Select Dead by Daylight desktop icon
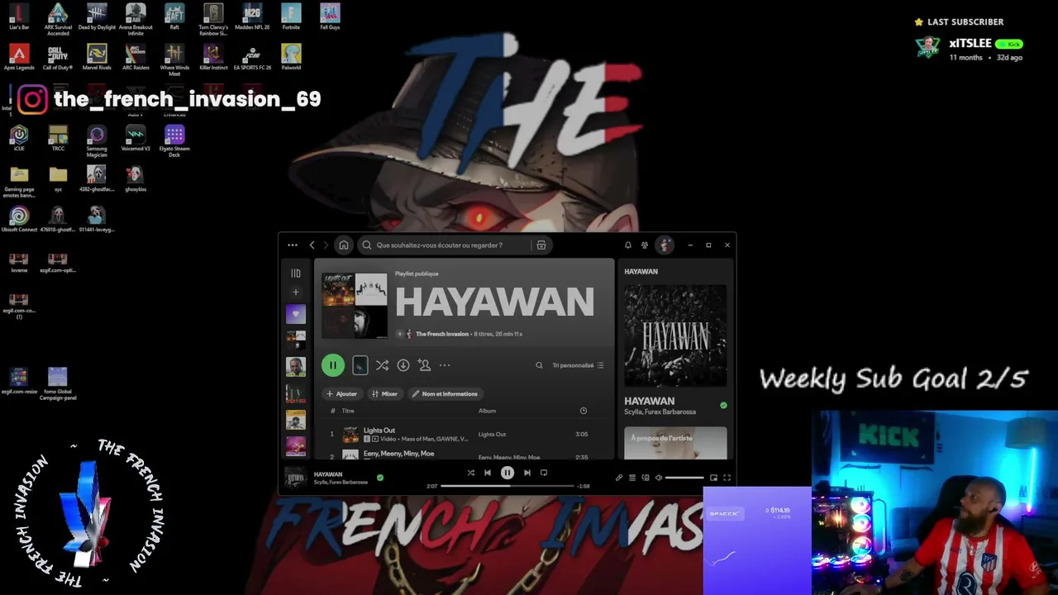This screenshot has height=595, width=1058. click(x=97, y=17)
